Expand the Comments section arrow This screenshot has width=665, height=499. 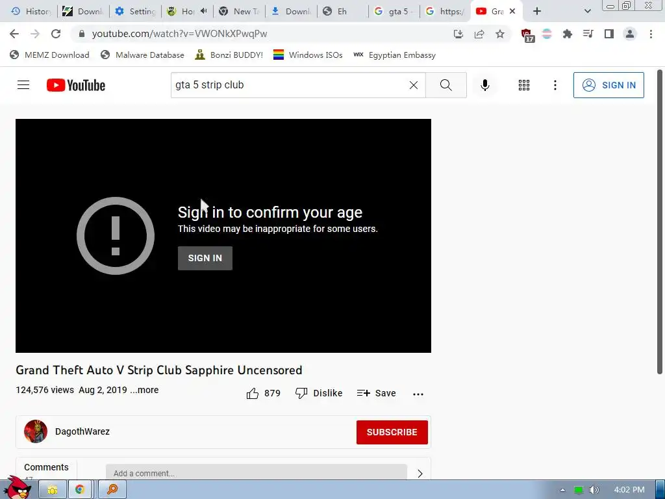point(420,473)
